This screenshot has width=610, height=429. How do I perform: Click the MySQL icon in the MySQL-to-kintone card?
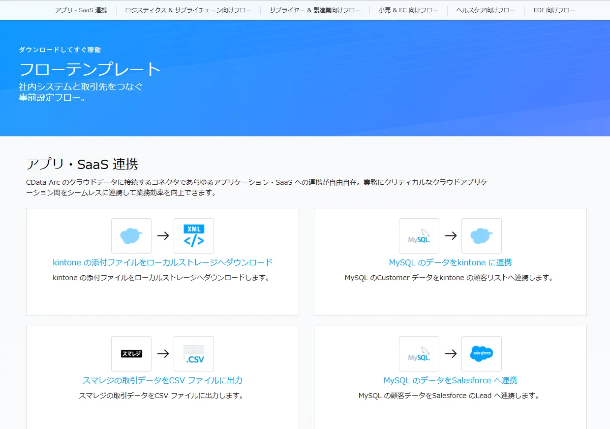[419, 236]
